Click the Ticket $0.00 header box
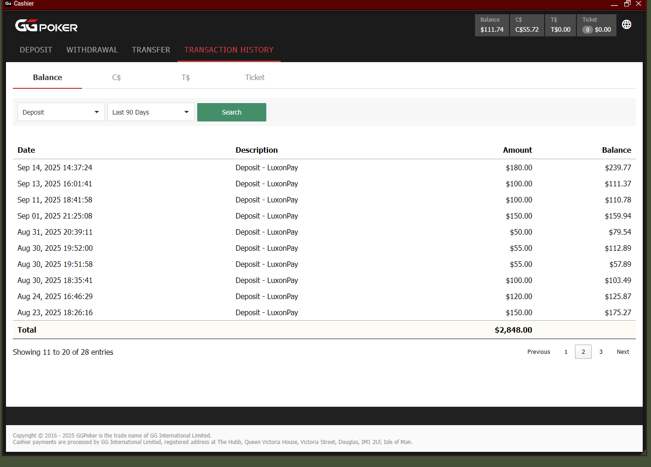 pos(597,25)
